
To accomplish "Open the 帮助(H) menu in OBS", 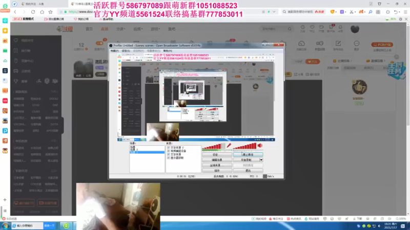I will (168, 51).
